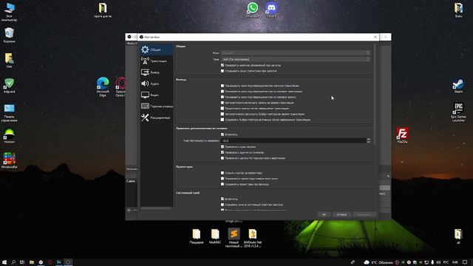Open File Explorer from the taskbar
Image resolution: width=473 pixels, height=266 pixels.
pos(31,262)
